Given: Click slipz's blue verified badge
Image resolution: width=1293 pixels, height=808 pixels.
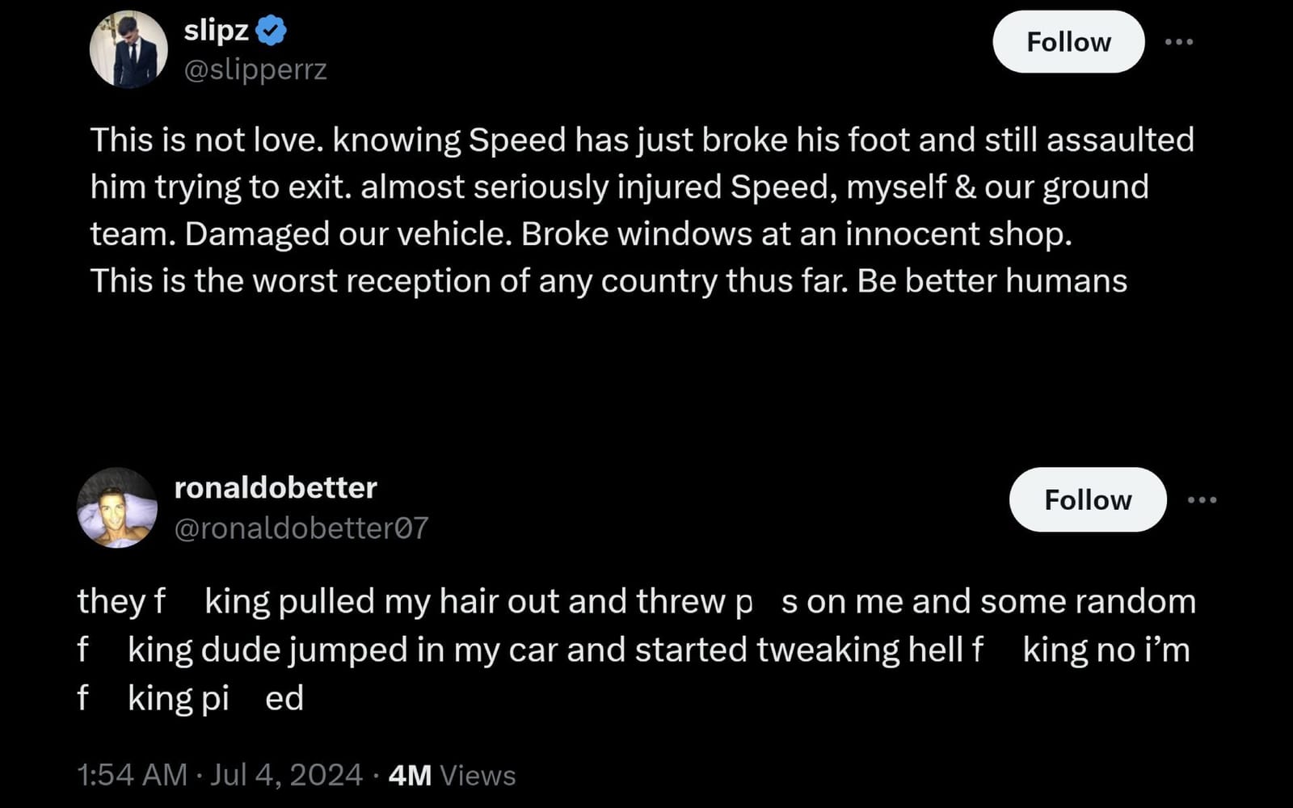Looking at the screenshot, I should tap(271, 30).
